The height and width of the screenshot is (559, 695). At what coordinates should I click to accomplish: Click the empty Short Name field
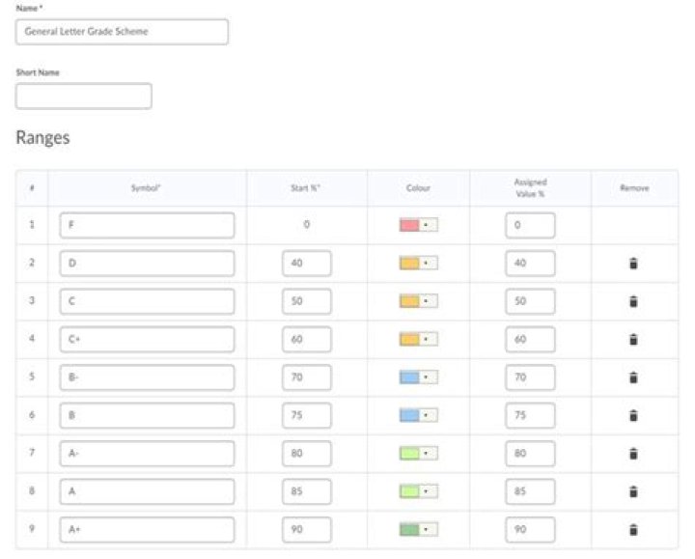tap(84, 96)
